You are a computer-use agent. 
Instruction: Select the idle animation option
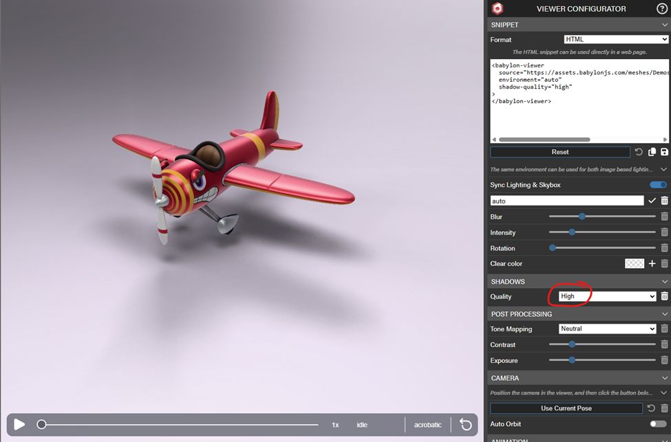tap(362, 425)
